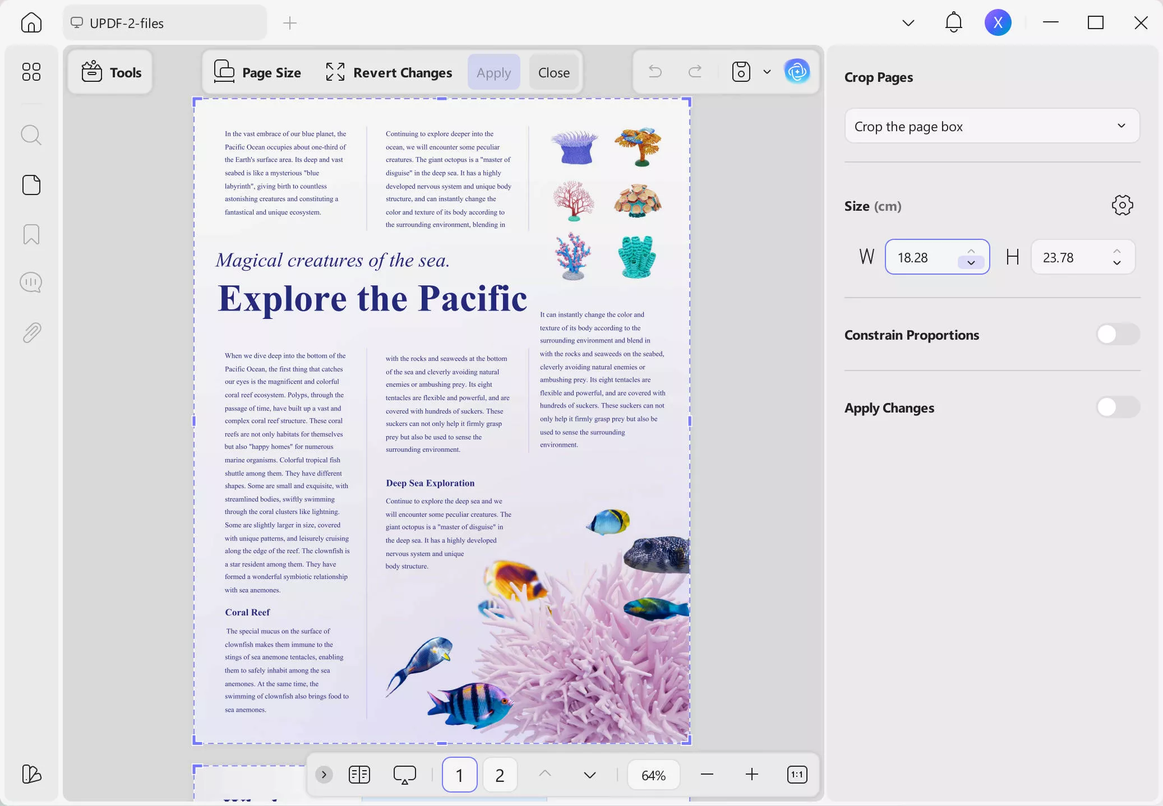Image resolution: width=1163 pixels, height=806 pixels.
Task: Apply the crop settings
Action: click(x=493, y=72)
